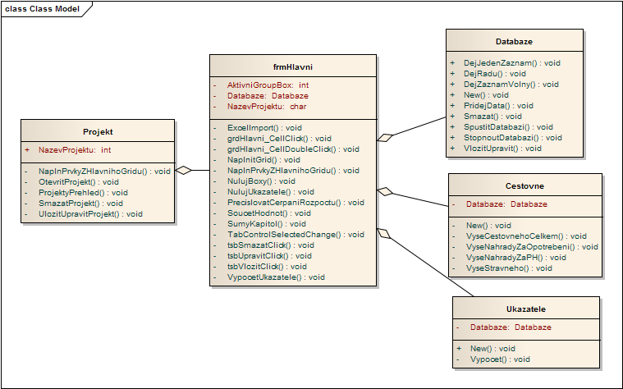Select VyseNahradyZaPH() operation
This screenshot has height=389, width=623.
(515, 258)
